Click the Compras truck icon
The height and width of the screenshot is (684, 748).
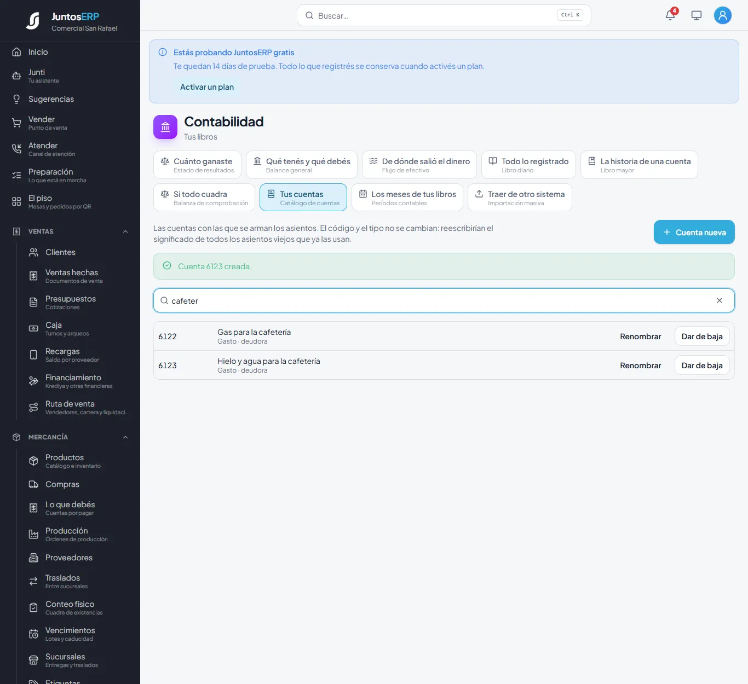(33, 484)
